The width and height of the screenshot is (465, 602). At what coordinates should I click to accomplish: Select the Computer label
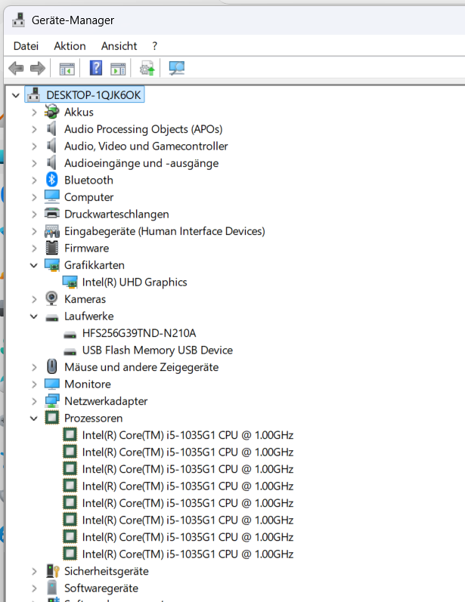[x=88, y=197]
